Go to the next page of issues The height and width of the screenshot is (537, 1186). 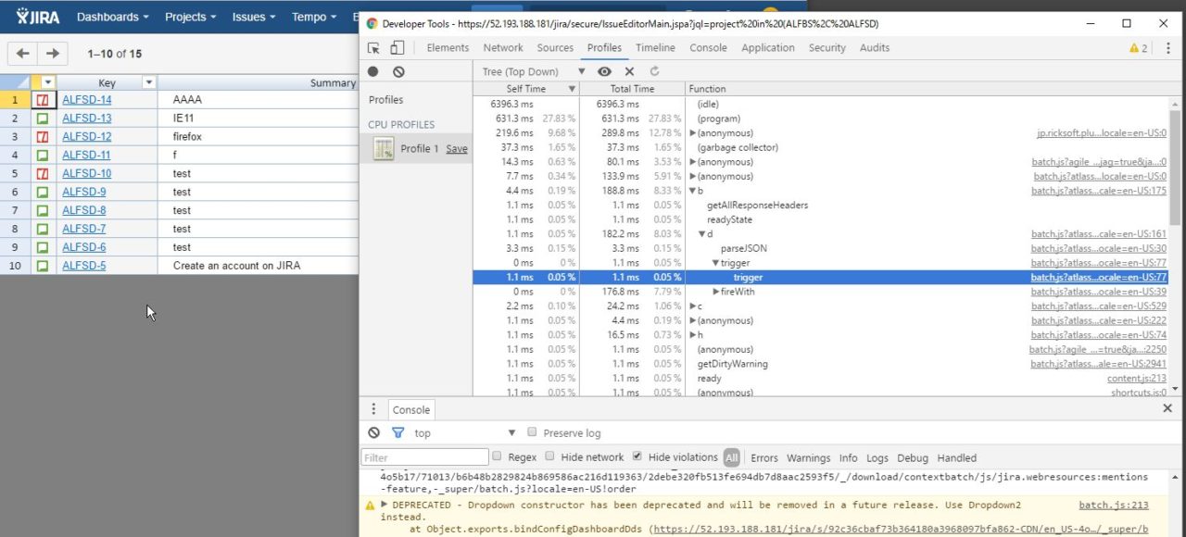point(53,54)
